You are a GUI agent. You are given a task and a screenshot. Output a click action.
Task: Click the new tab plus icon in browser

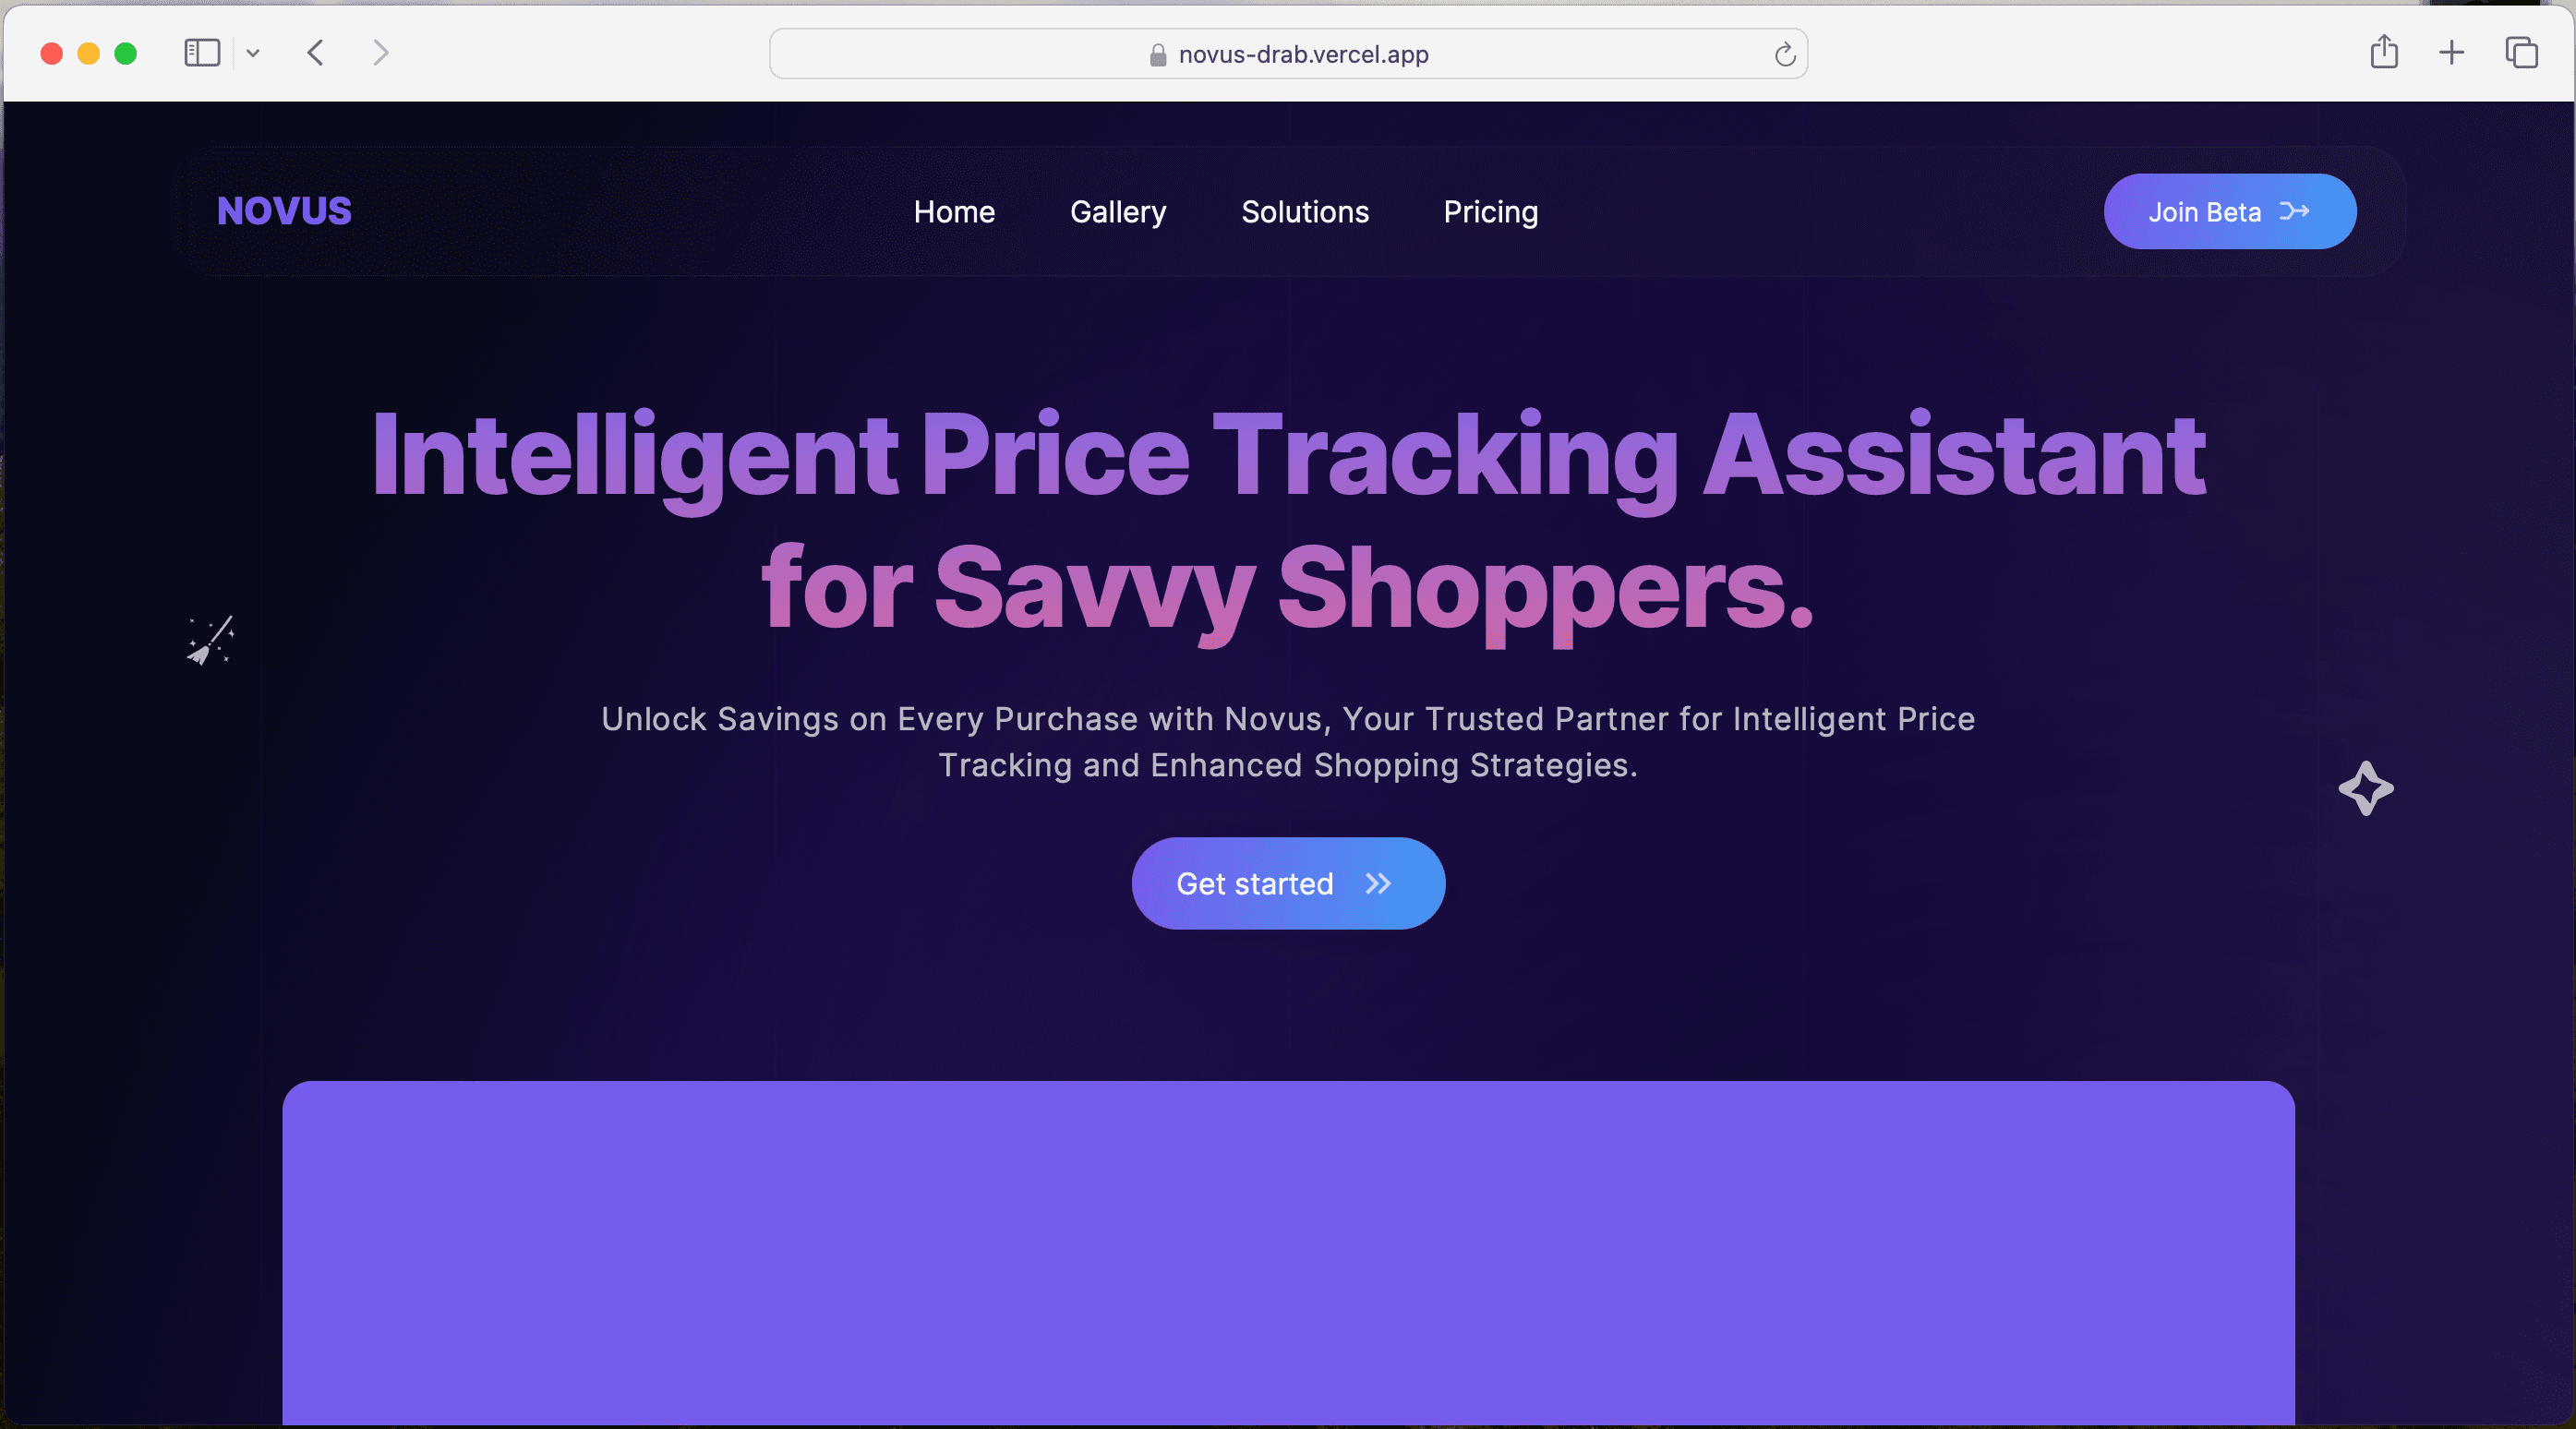coord(2451,51)
